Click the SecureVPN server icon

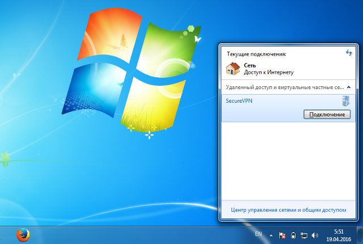coord(346,101)
